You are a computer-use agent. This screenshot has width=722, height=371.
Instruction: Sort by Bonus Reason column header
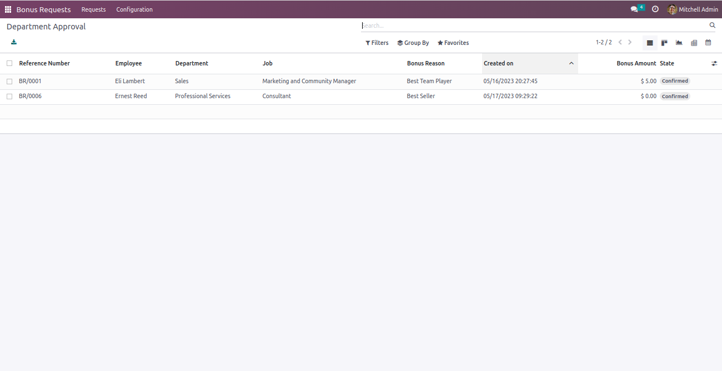point(426,63)
